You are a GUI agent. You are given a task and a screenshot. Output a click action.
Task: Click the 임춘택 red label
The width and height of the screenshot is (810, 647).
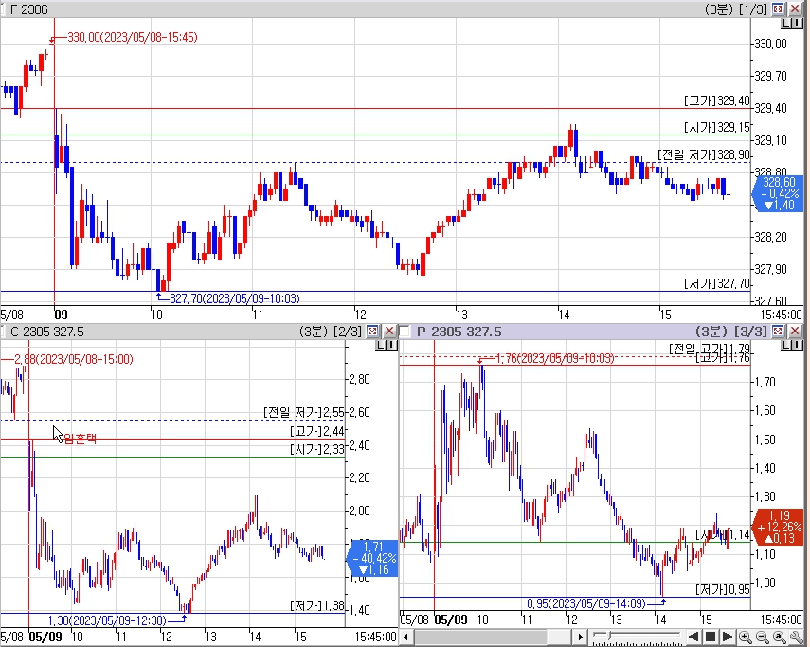click(81, 440)
